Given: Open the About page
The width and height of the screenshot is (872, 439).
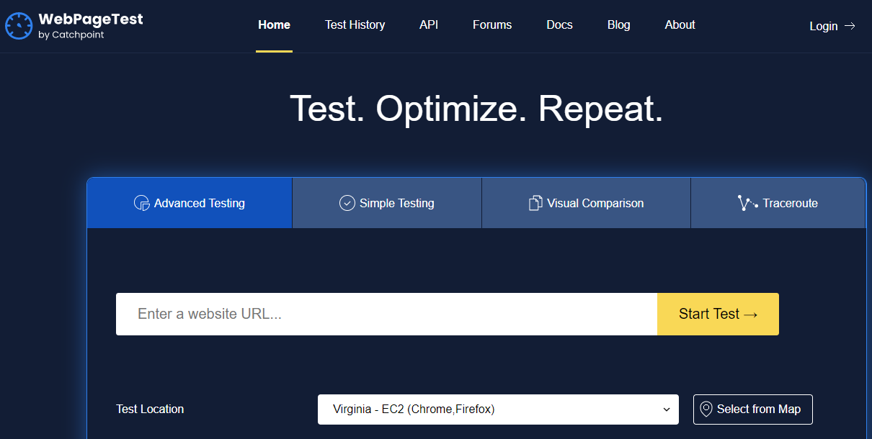Looking at the screenshot, I should click(680, 24).
